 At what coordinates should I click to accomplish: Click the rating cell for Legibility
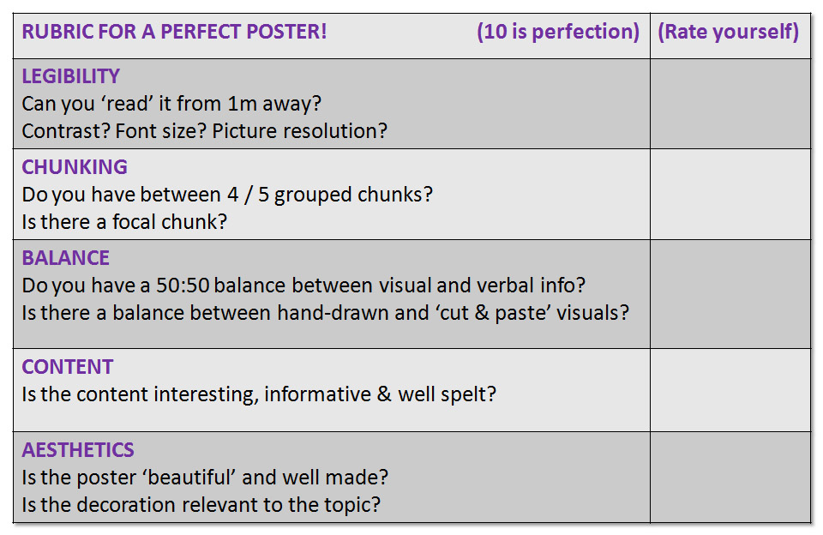(730, 104)
